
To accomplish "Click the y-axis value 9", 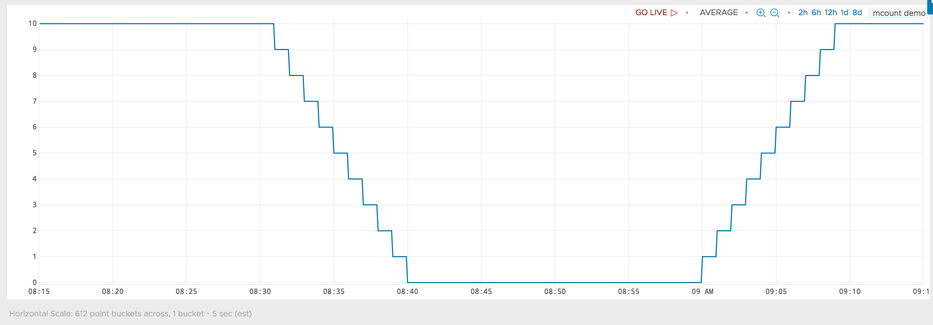I will coord(35,49).
